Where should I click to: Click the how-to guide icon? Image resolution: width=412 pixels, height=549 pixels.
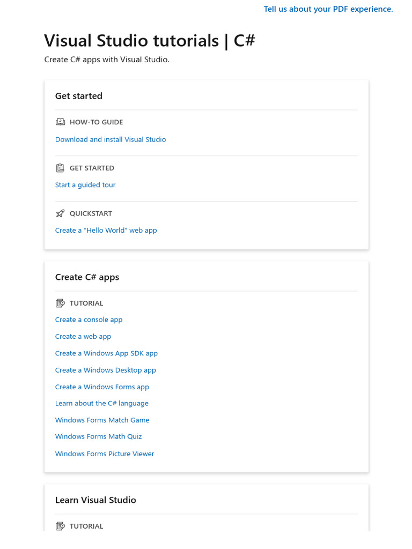point(60,122)
